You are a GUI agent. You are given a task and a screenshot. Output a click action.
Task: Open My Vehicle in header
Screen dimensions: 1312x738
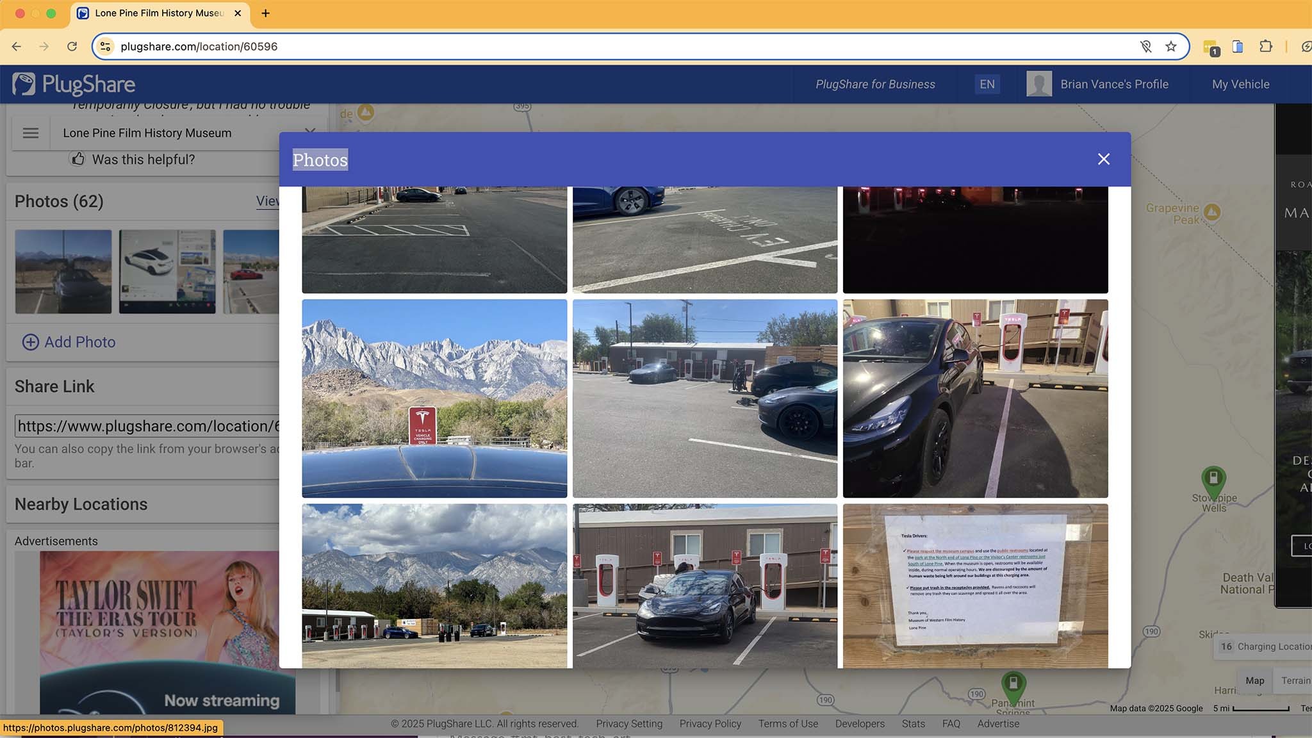[1240, 84]
